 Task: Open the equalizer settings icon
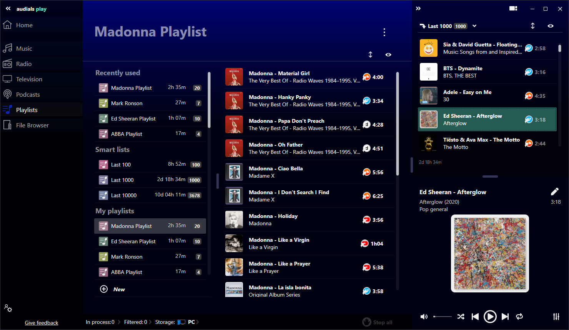point(556,317)
